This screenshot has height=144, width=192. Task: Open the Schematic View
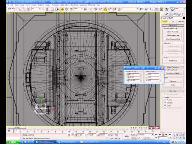162,9
